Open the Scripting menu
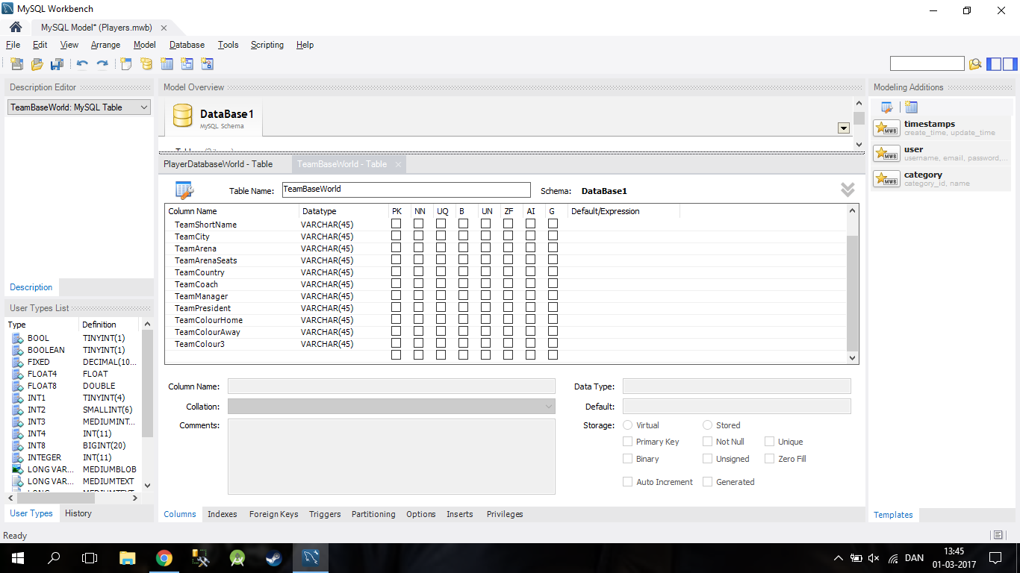This screenshot has width=1020, height=573. (267, 45)
